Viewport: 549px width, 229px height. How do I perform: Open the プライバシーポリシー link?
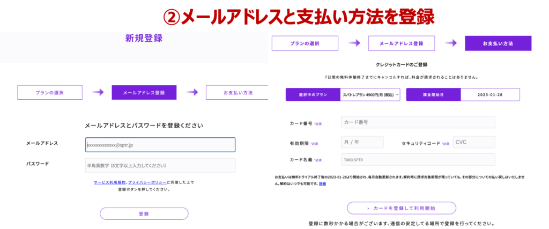147,183
